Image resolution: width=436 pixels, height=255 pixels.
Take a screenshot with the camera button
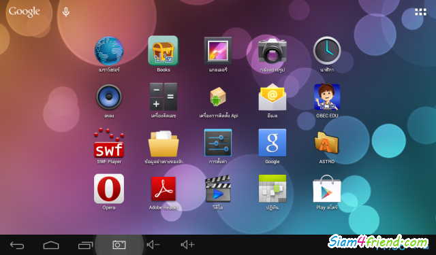coord(119,245)
